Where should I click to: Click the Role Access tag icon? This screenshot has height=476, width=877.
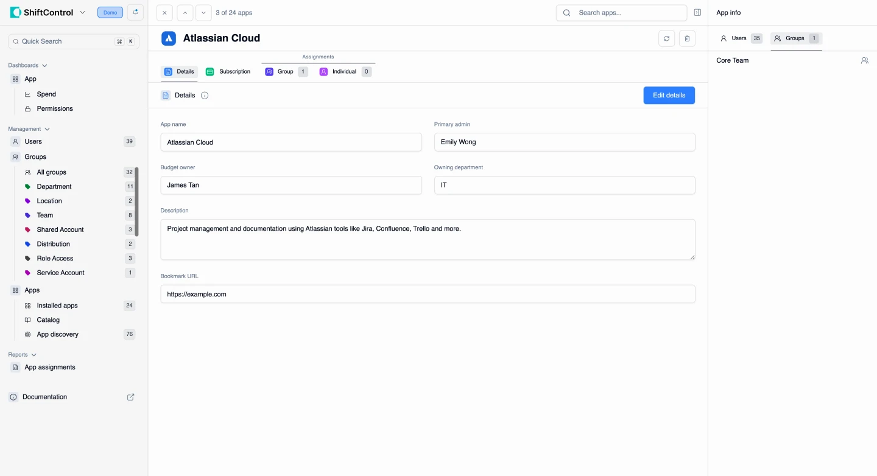27,259
